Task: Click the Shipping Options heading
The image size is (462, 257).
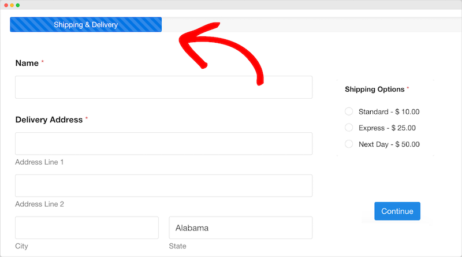Action: 374,90
